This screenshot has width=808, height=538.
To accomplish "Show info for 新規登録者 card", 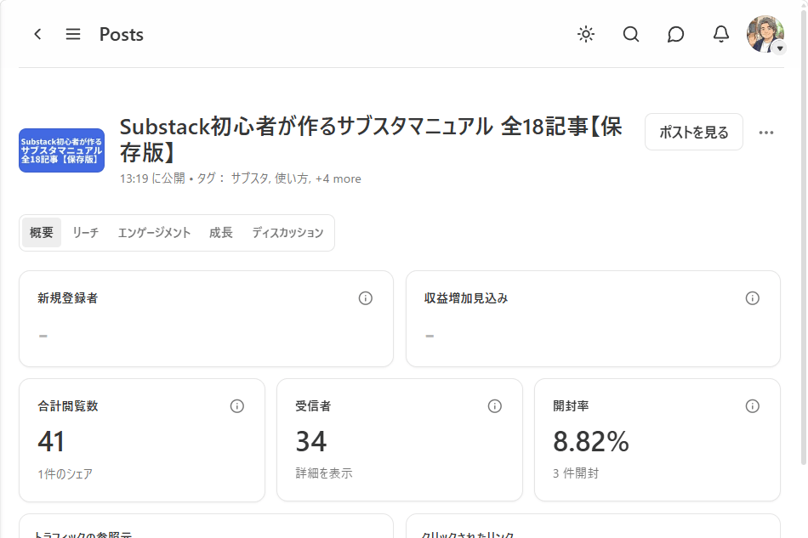I will tap(366, 298).
